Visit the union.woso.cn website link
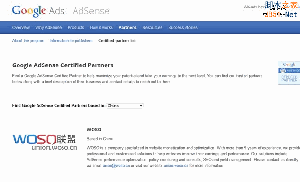Image resolution: width=300 pixels, height=182 pixels. pos(176,166)
